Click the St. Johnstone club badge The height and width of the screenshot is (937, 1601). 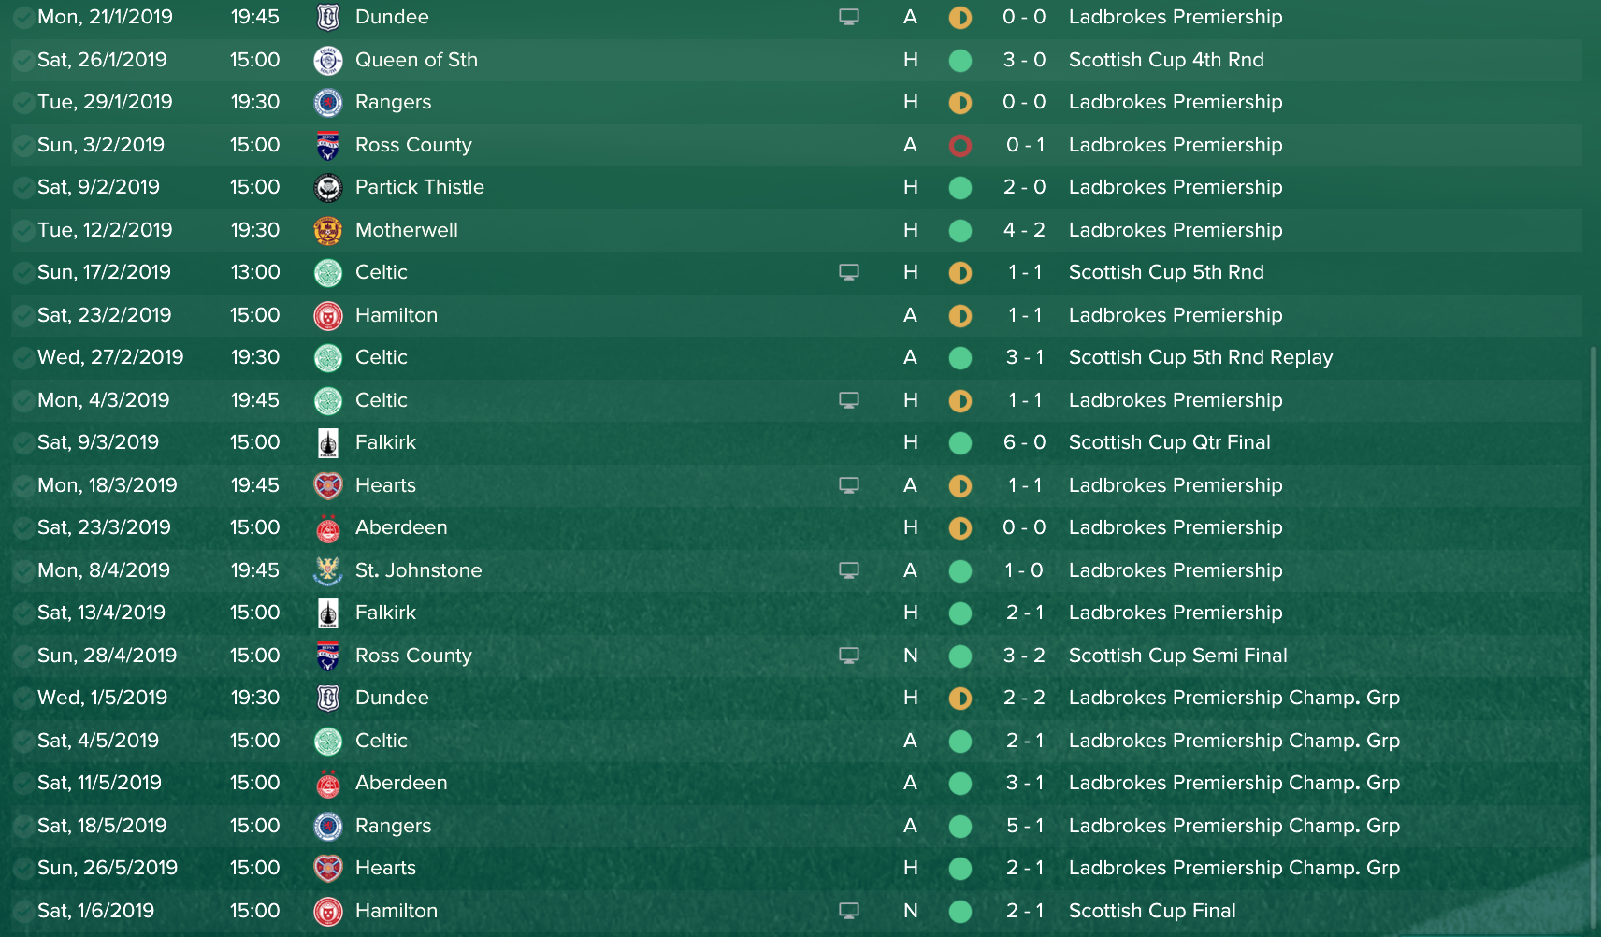click(x=327, y=570)
